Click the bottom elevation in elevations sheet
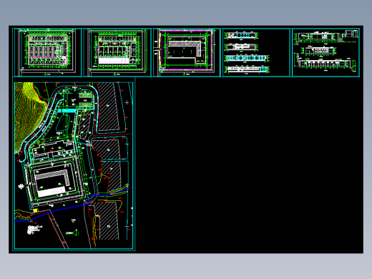The height and width of the screenshot is (279, 372). [247, 69]
